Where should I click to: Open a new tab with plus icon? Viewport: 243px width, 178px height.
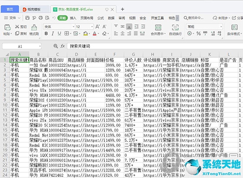click(122, 9)
